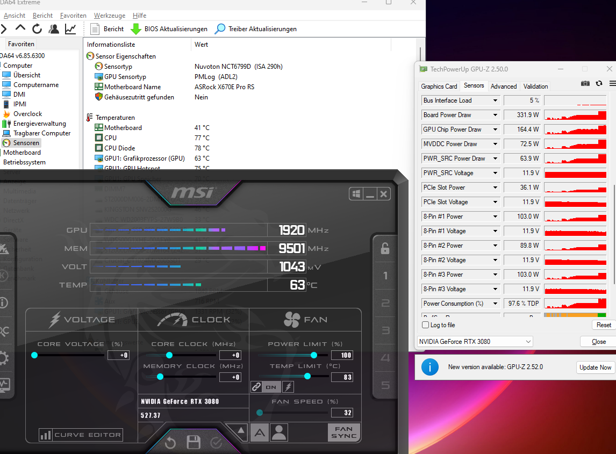This screenshot has width=616, height=454.
Task: Toggle Afterburner auto fan A button
Action: 260,433
